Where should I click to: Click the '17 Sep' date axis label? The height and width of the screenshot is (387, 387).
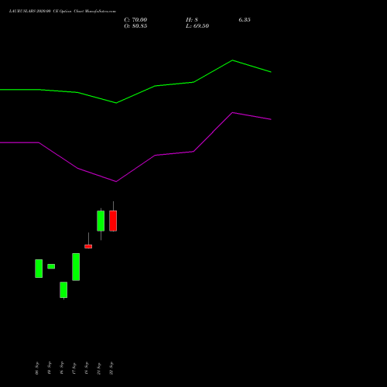click(74, 368)
